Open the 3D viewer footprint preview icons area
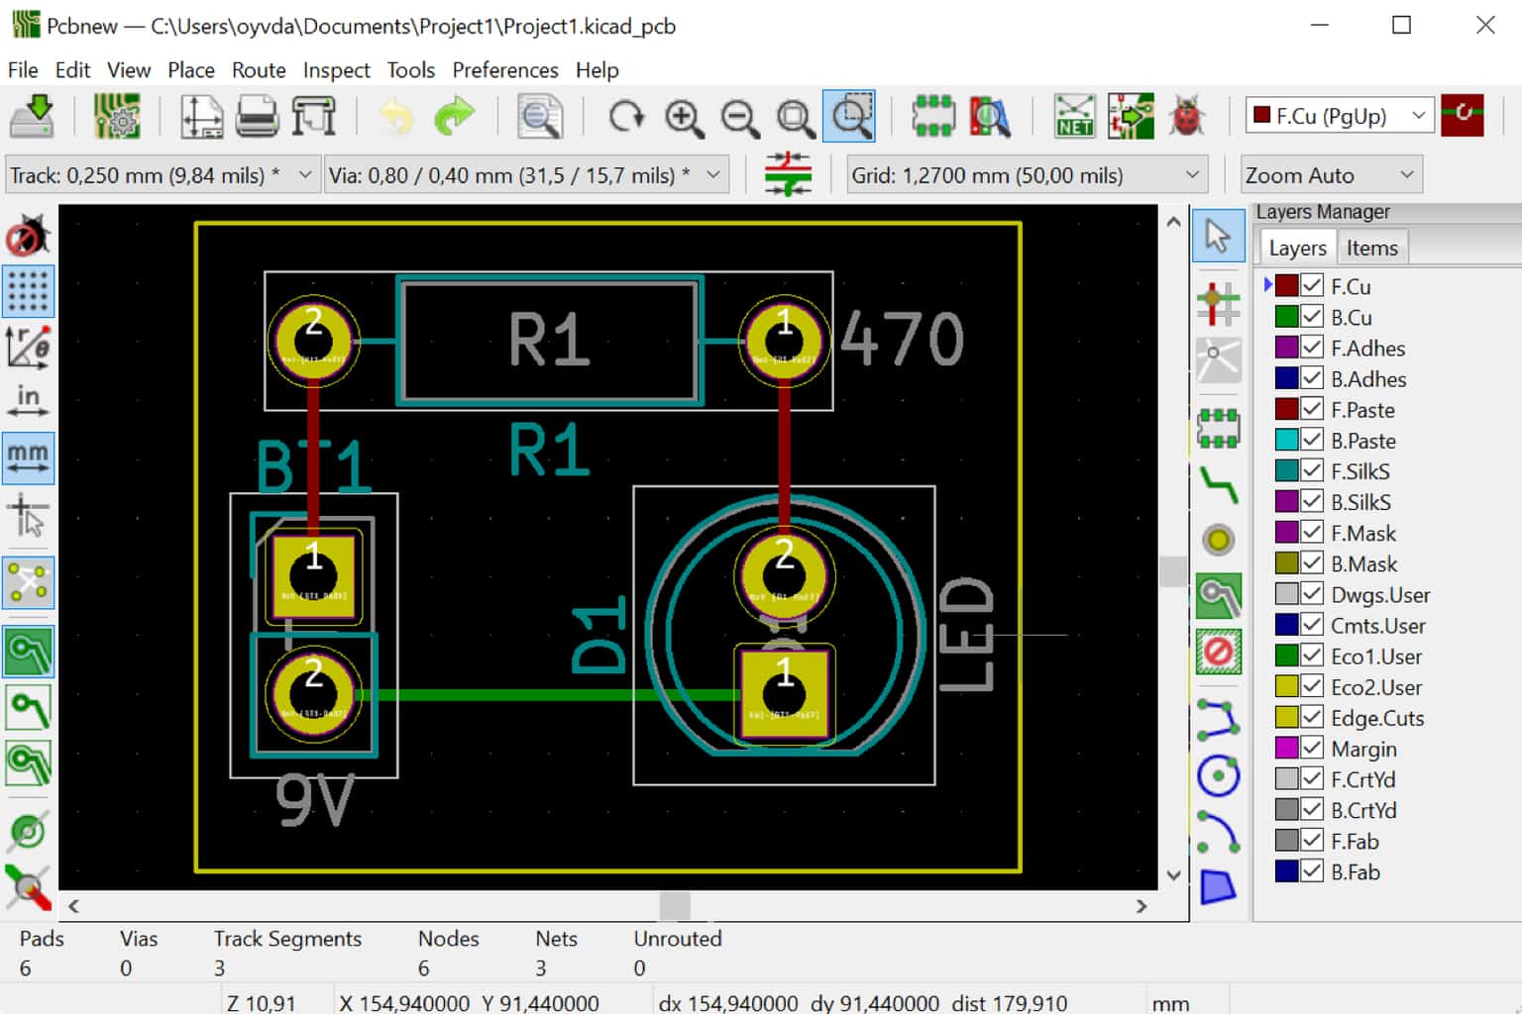Viewport: 1522px width, 1014px height. point(989,116)
